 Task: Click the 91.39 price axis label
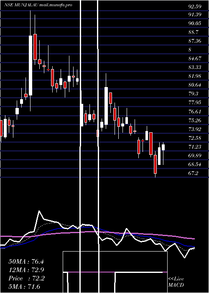[195, 15]
